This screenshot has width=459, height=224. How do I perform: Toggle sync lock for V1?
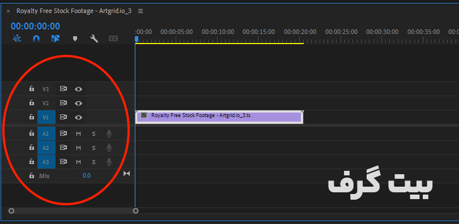[63, 117]
